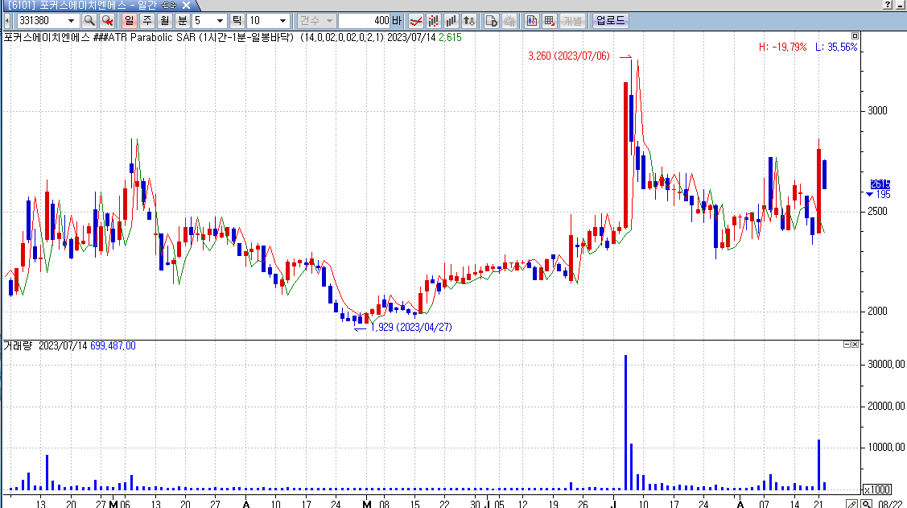Screen dimensions: 907x508
Task: Click the stock search magnifier icon
Action: (89, 20)
